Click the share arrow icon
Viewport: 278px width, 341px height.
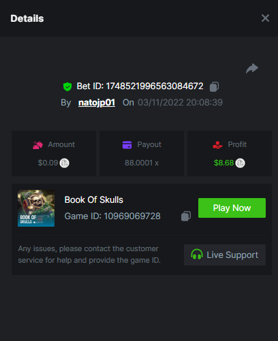tap(252, 69)
